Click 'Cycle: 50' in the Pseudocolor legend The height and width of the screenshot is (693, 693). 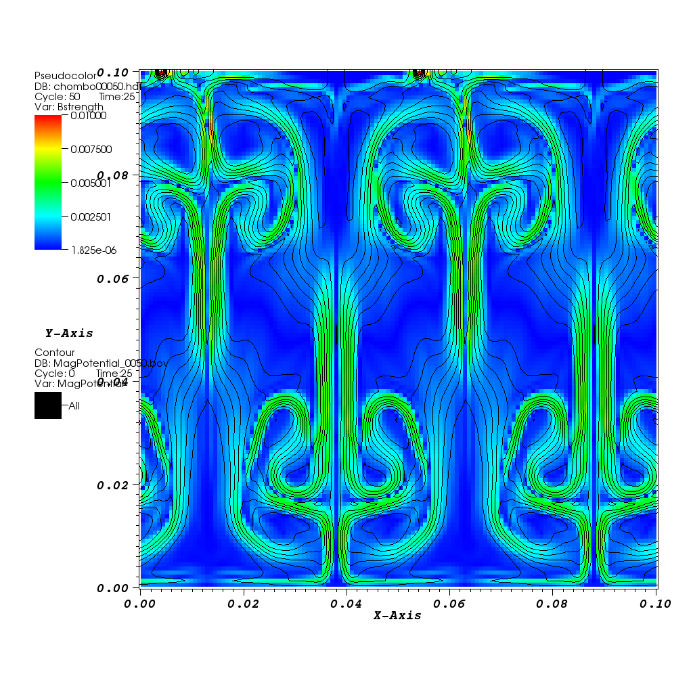58,97
